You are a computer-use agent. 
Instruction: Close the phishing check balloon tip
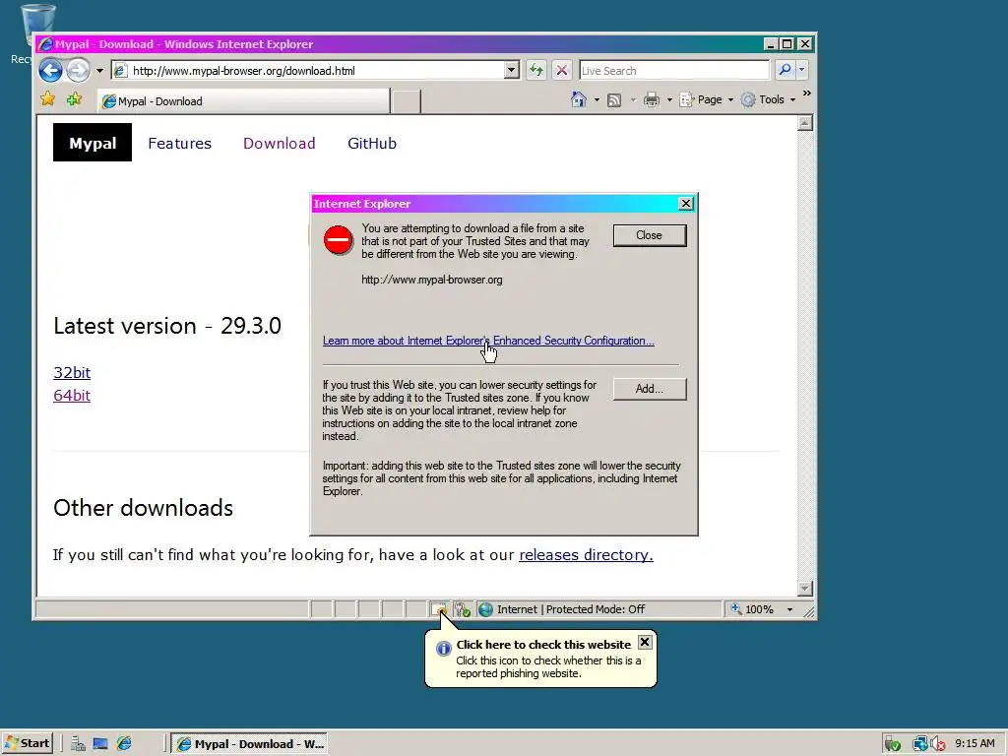[645, 642]
